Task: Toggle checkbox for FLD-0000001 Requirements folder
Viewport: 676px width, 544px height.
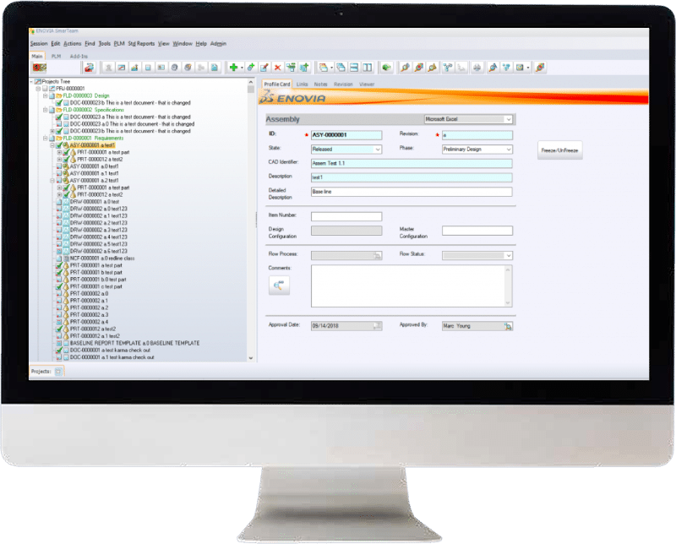Action: click(52, 138)
